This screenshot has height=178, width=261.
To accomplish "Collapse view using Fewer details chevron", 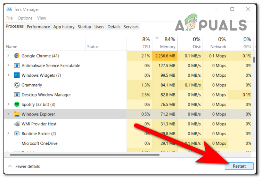I will [x=10, y=166].
